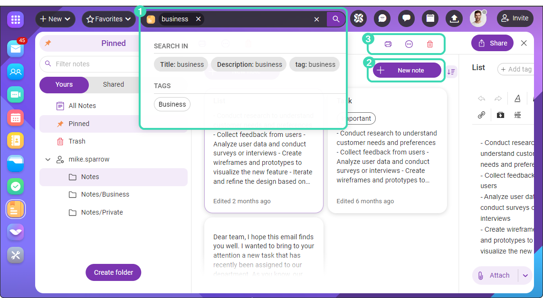Collapse the mike.sparrow folder tree
The height and width of the screenshot is (298, 543).
tap(48, 160)
